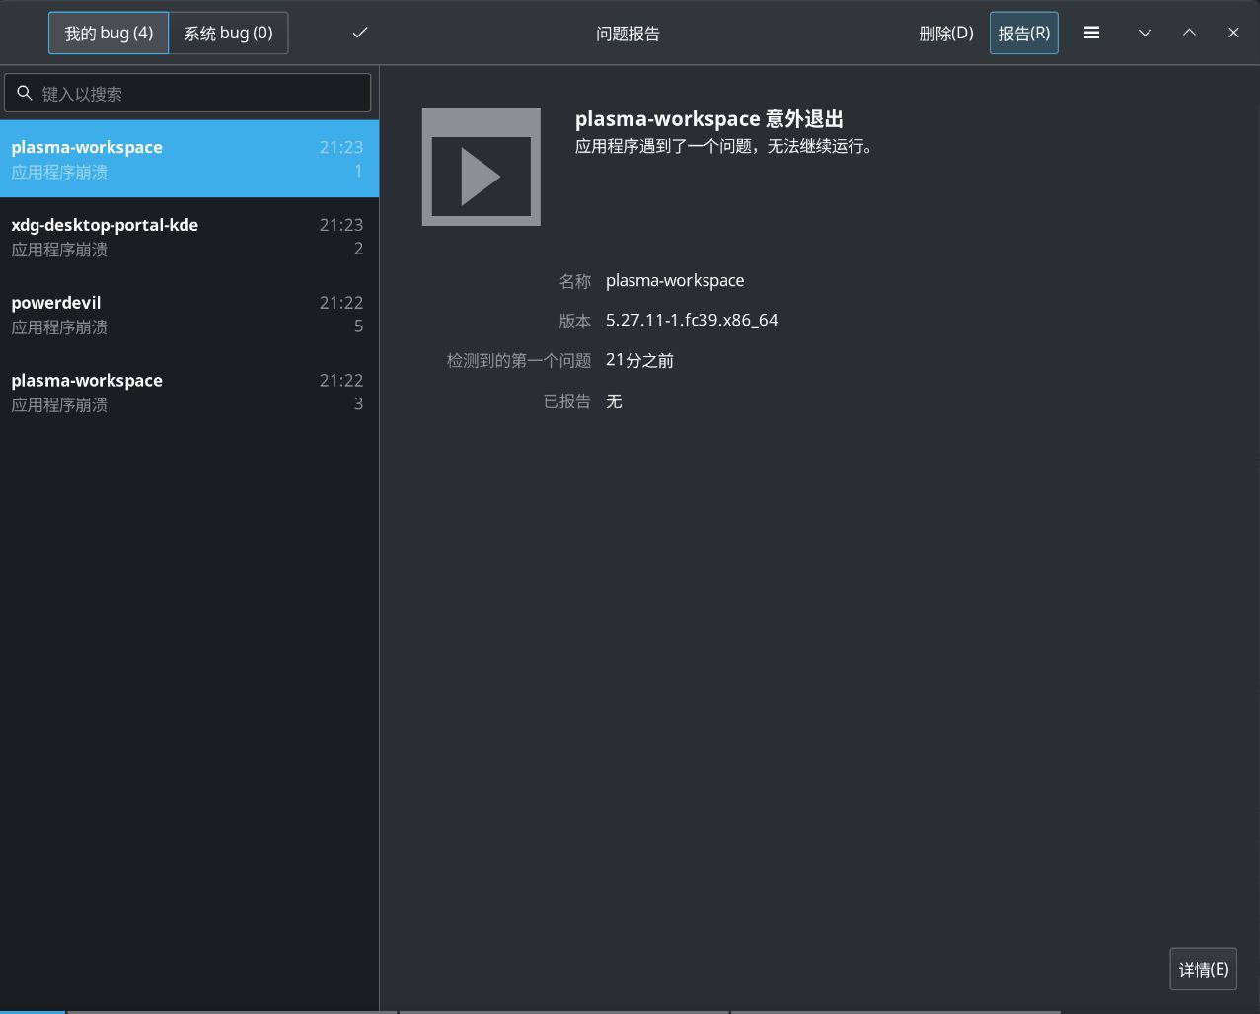This screenshot has height=1014, width=1260.
Task: Click the 报告(R) report button
Action: point(1023,33)
